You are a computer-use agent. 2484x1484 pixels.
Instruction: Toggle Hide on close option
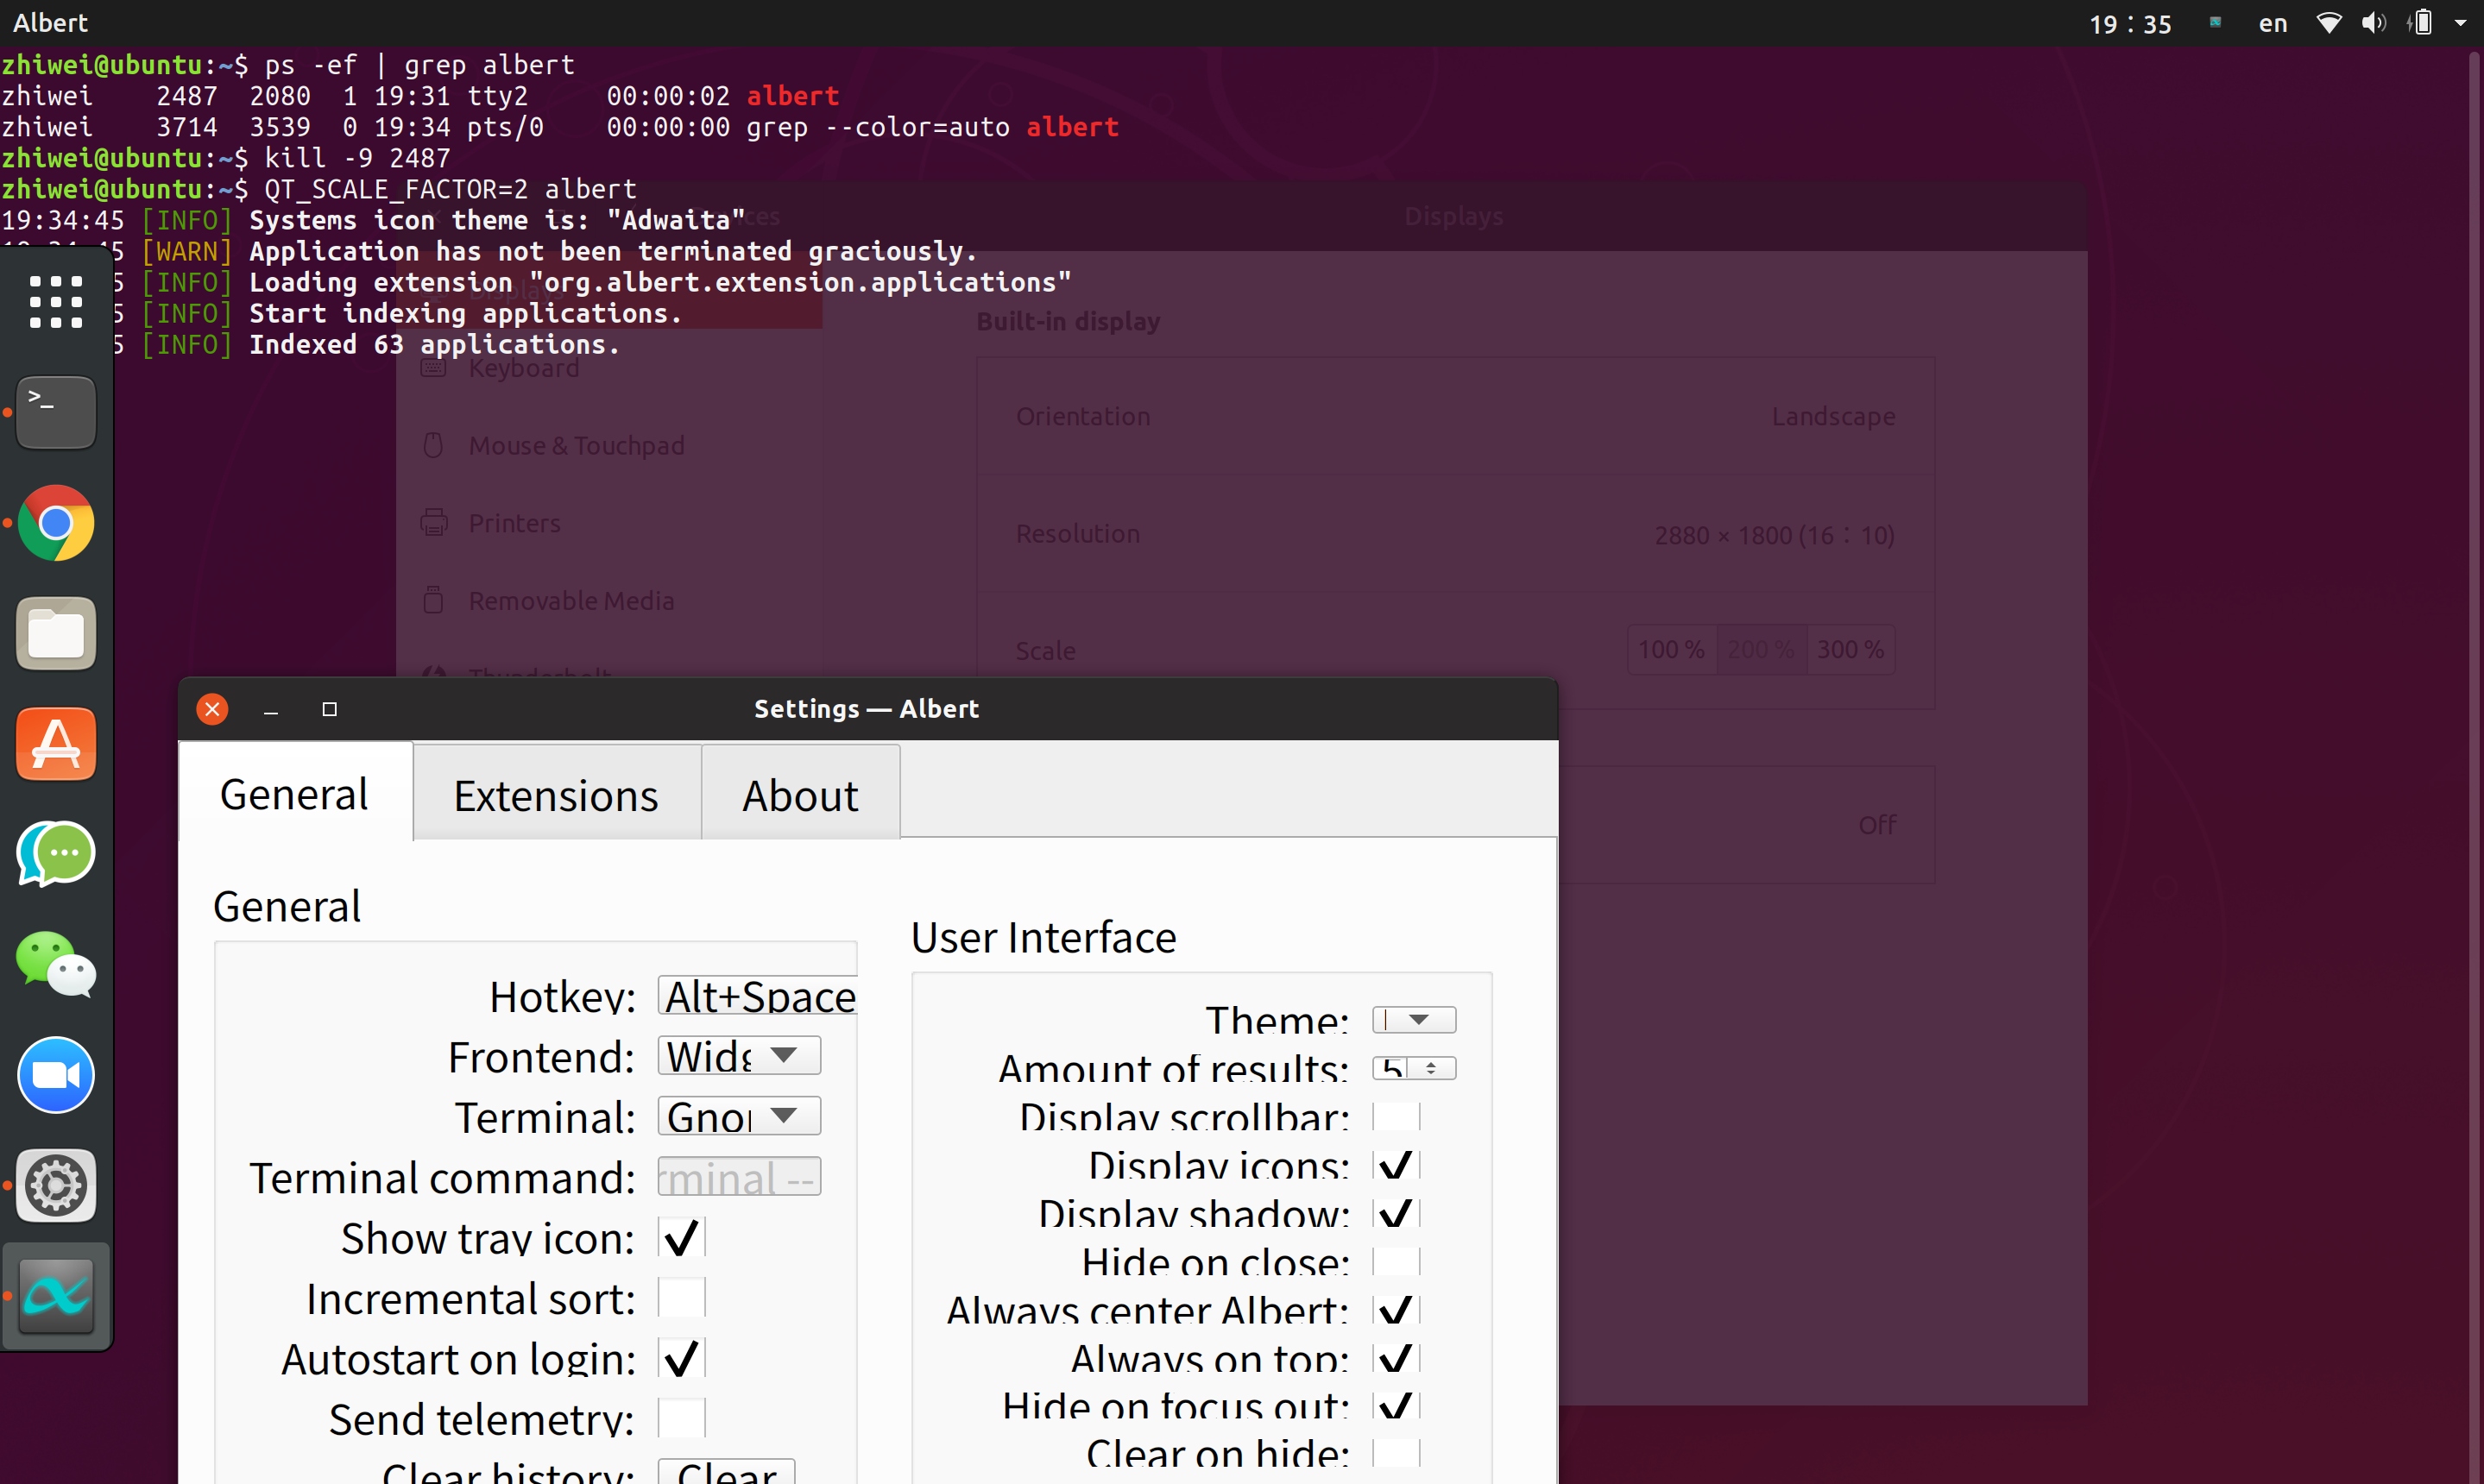1397,1261
